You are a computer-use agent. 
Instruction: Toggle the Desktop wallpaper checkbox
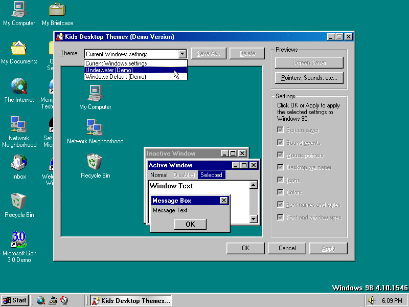point(280,167)
